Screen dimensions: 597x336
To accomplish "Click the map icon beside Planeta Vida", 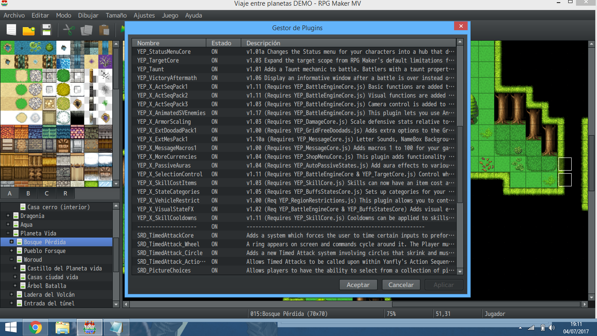I will (x=16, y=233).
